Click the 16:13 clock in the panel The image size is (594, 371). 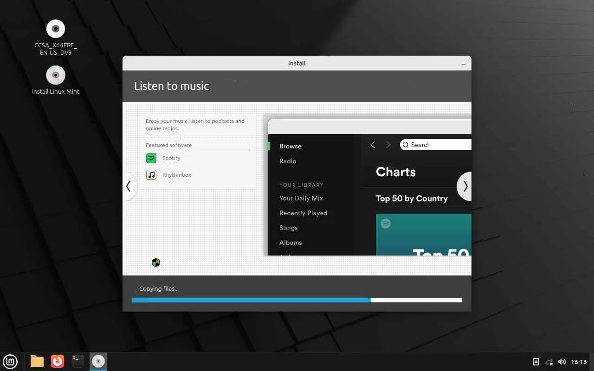pos(579,362)
